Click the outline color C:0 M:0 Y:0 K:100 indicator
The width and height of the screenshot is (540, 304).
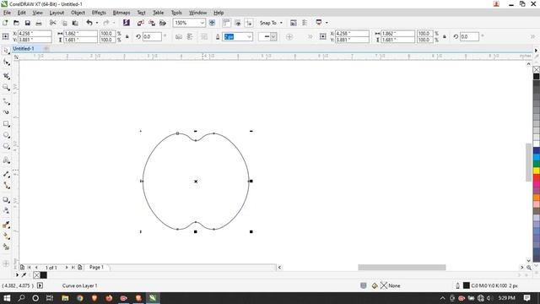[490, 285]
